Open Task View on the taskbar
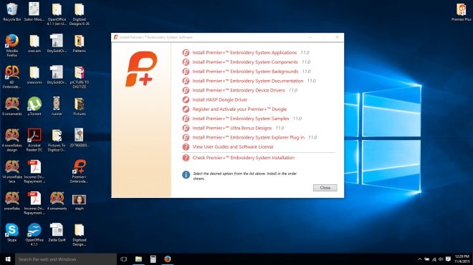473x265 pixels. point(124,259)
